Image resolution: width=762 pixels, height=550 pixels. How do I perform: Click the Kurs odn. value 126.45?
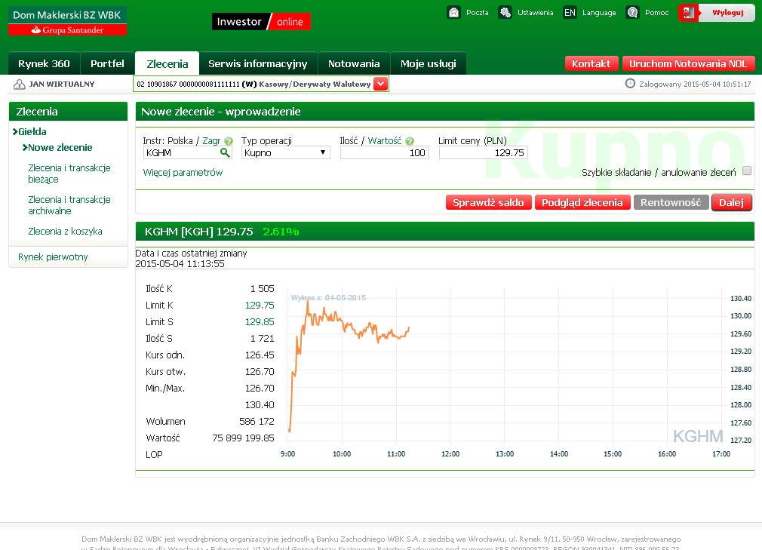coord(260,355)
